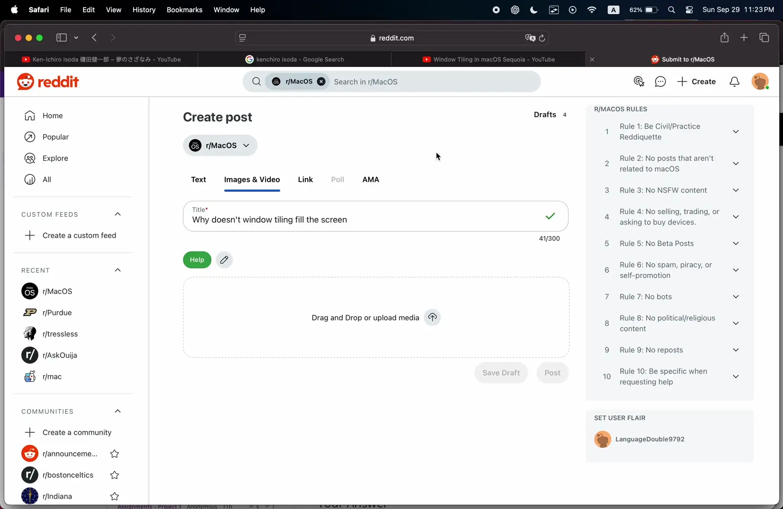Open the Reddit chat icon
Screen dimensions: 783x509
[x=660, y=82]
